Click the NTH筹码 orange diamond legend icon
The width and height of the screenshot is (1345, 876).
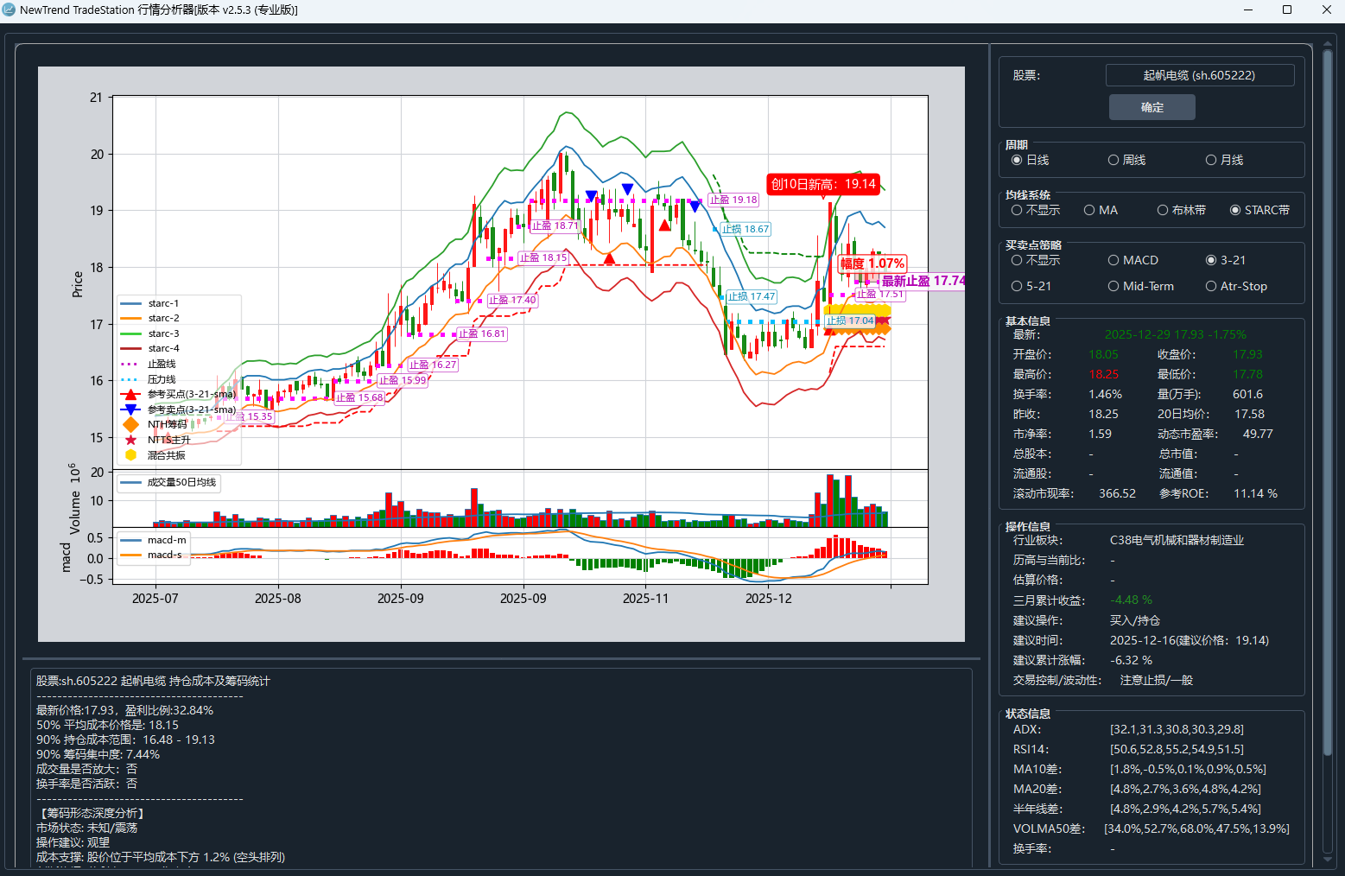(131, 423)
